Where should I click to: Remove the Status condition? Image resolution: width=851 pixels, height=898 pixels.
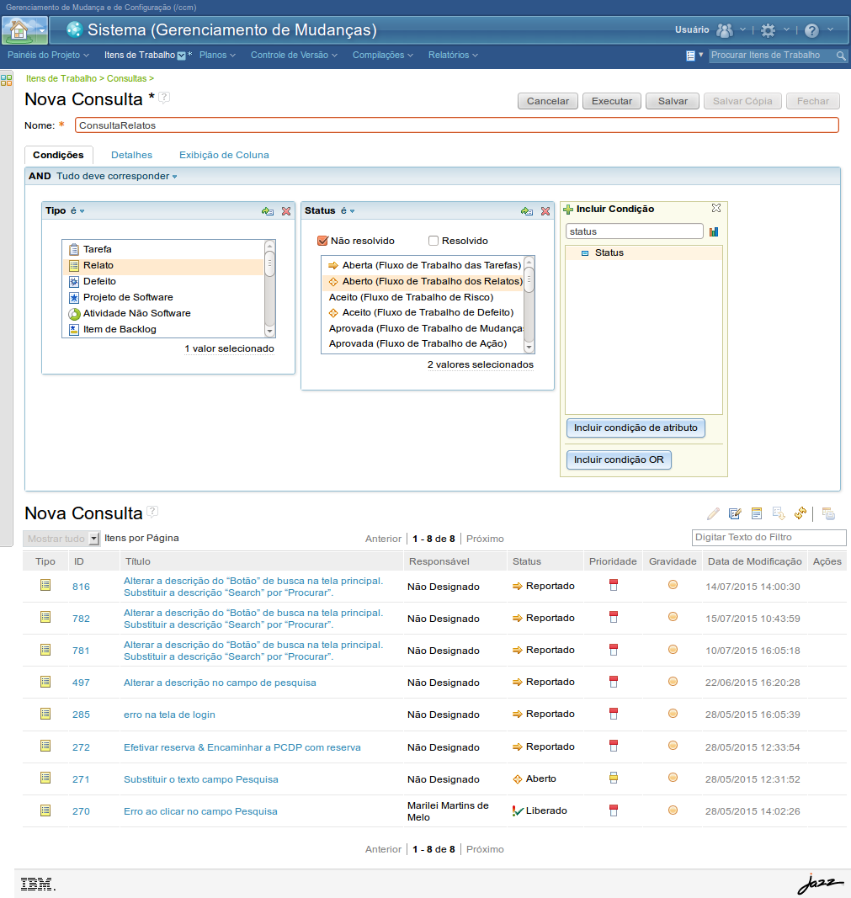click(545, 211)
